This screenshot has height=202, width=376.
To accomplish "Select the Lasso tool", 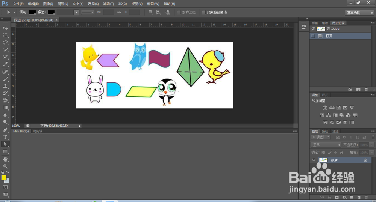I will click(x=5, y=43).
